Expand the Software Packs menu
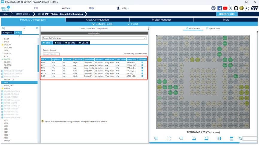This screenshot has height=145, width=259. [x=102, y=24]
